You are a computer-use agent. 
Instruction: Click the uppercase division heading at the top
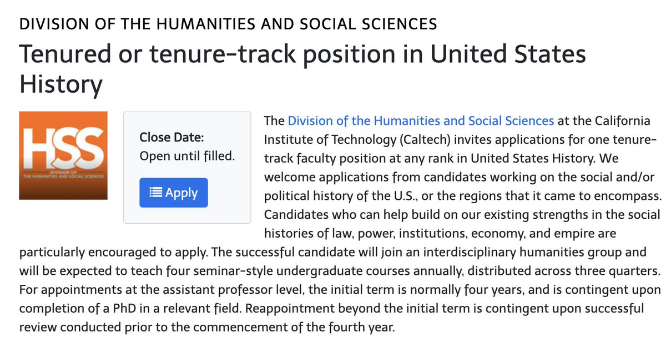[228, 24]
